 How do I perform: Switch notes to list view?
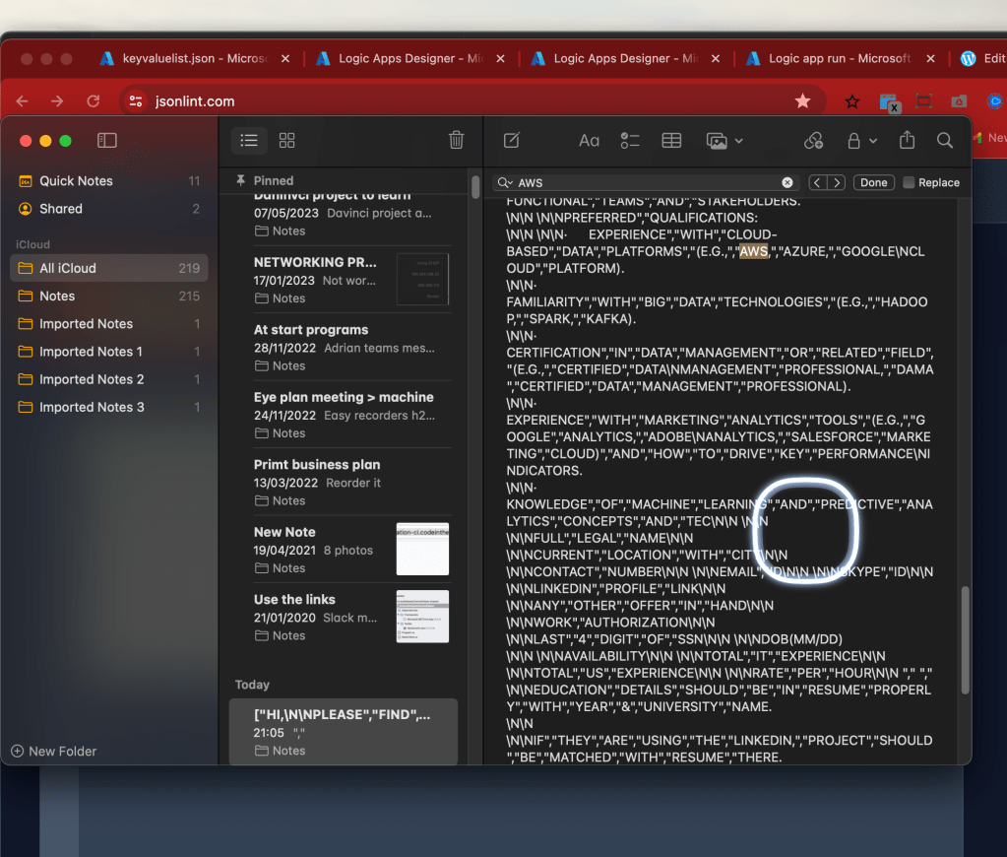point(249,140)
